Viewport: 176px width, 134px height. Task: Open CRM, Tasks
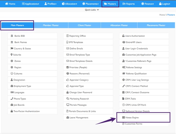point(144,99)
